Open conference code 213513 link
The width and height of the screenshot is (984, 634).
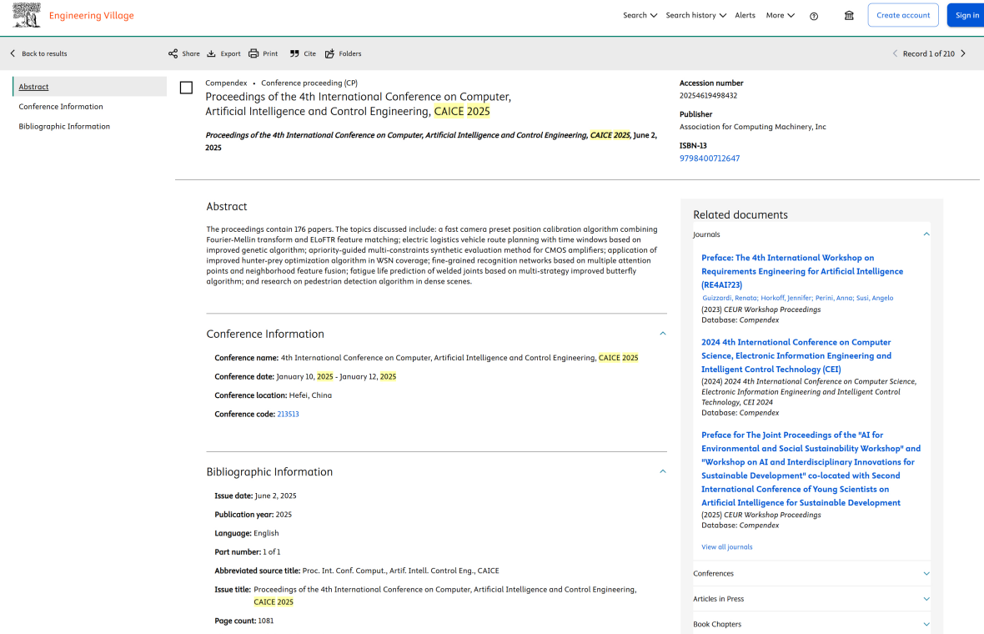288,415
